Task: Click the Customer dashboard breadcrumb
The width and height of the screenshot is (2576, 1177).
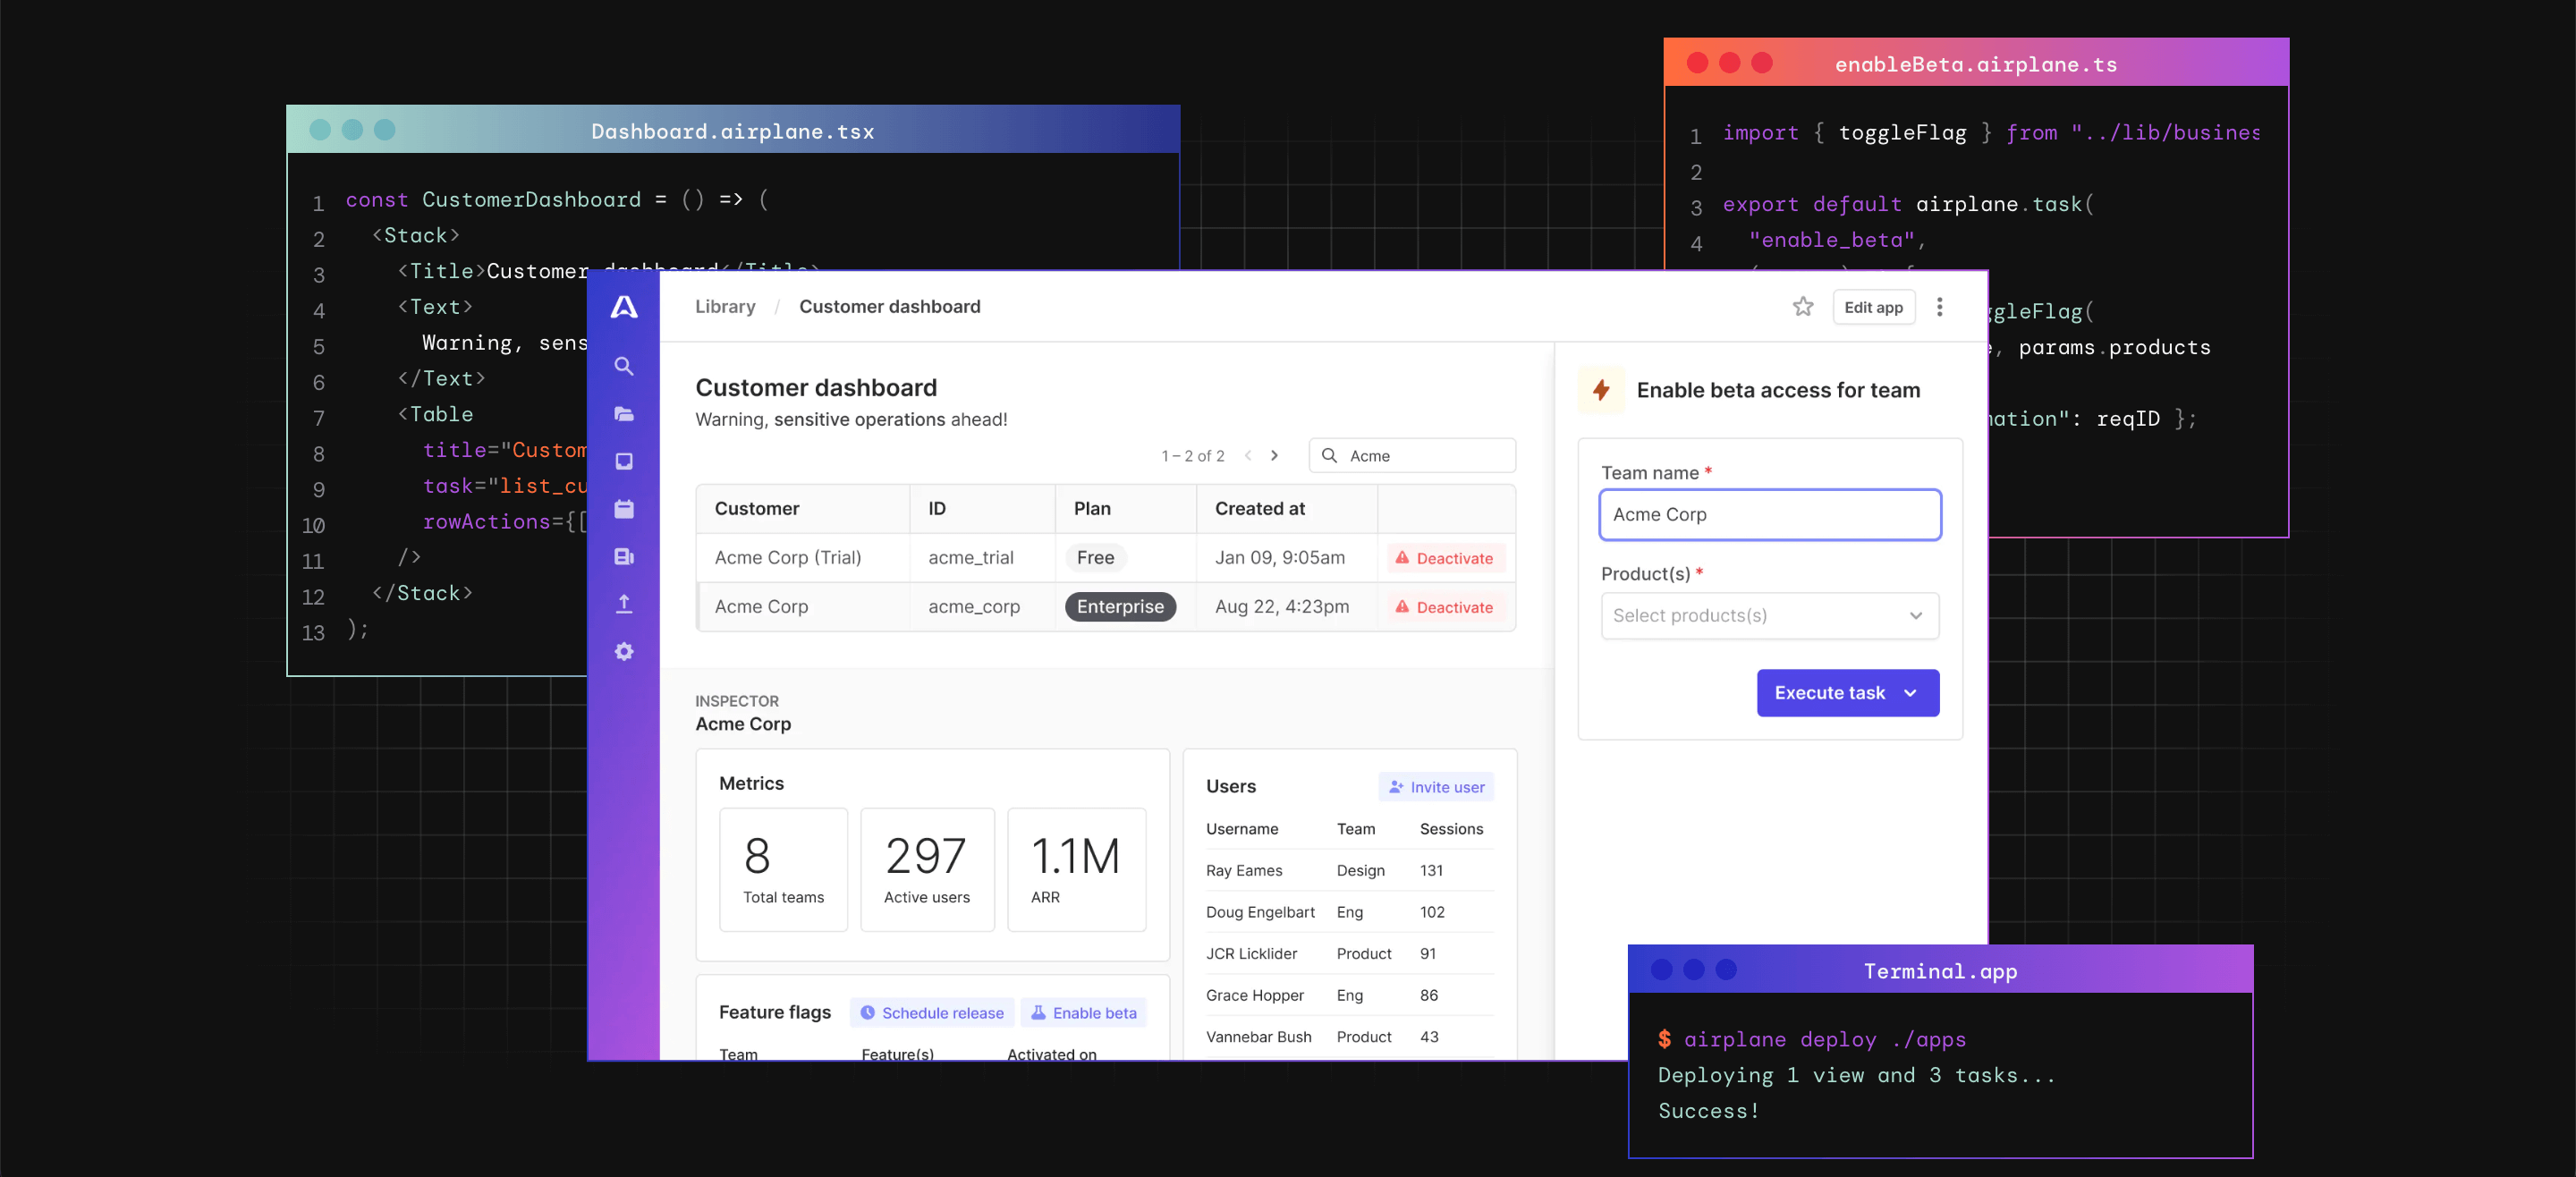Action: click(x=889, y=307)
